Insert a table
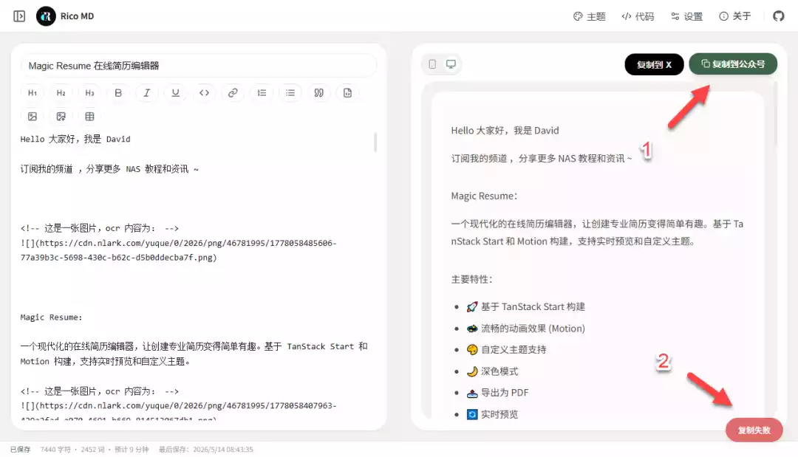This screenshot has height=457, width=798. tap(89, 117)
